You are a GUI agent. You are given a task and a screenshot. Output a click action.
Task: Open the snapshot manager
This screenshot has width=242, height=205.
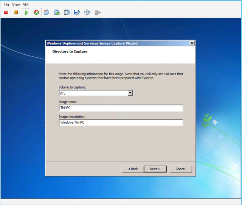[x=67, y=12]
